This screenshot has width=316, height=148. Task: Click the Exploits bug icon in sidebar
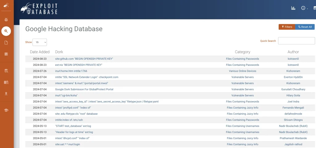tap(6, 20)
